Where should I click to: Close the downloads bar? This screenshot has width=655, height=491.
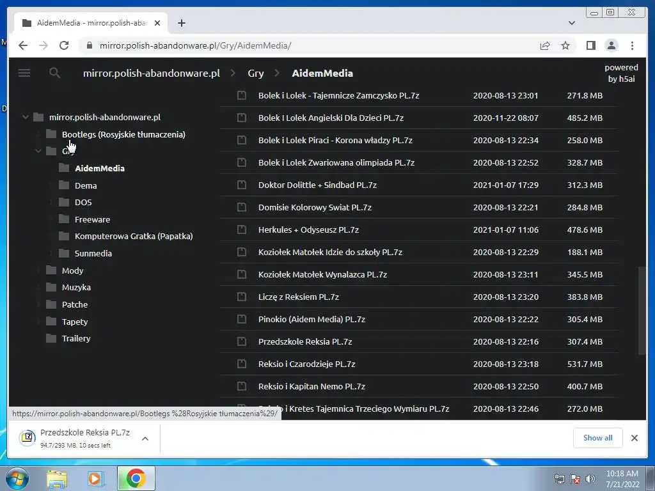[634, 438]
